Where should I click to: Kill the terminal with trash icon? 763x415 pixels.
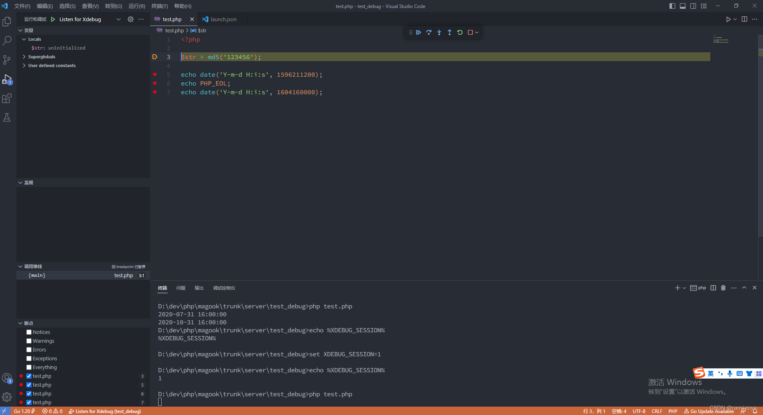[x=723, y=288]
